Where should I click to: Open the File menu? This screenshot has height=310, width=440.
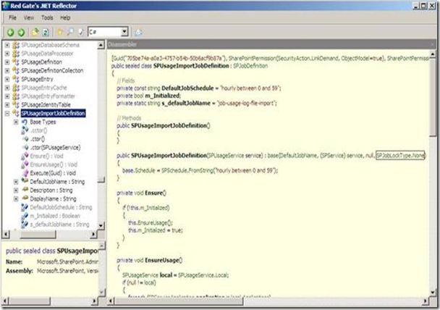coord(13,17)
